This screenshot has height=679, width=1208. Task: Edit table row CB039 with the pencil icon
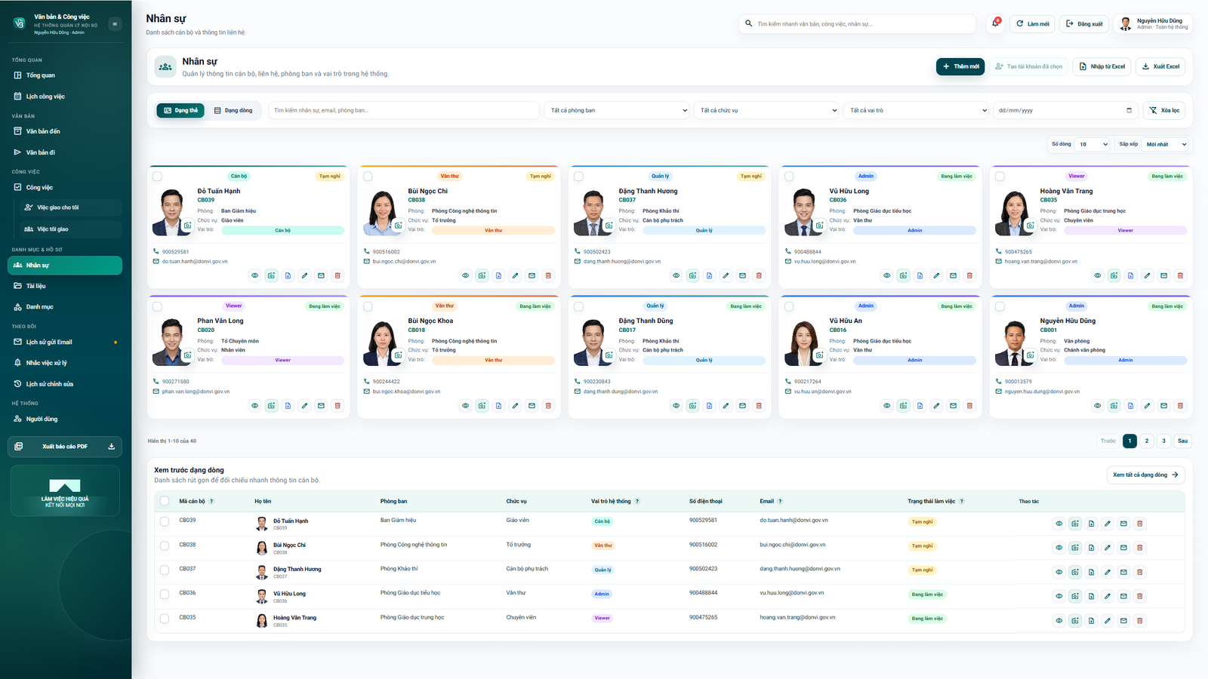1108,524
